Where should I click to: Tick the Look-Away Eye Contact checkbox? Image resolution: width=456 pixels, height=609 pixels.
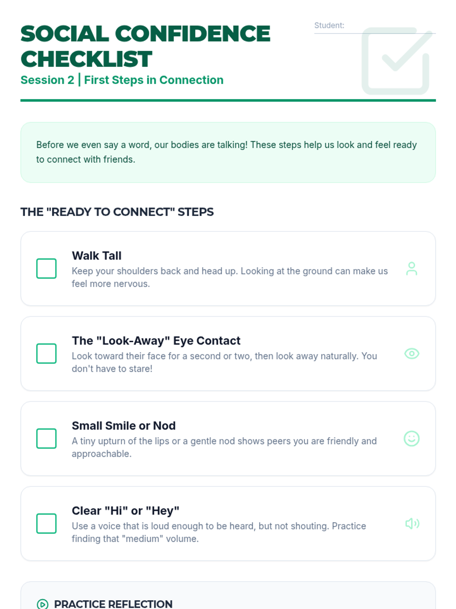(46, 354)
